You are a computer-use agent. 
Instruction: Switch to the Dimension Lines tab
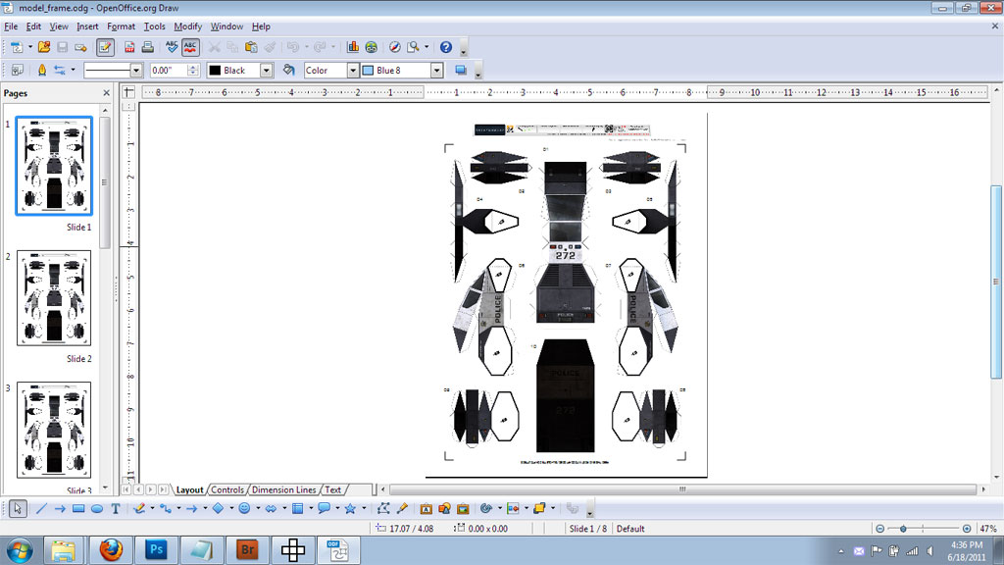pos(283,489)
